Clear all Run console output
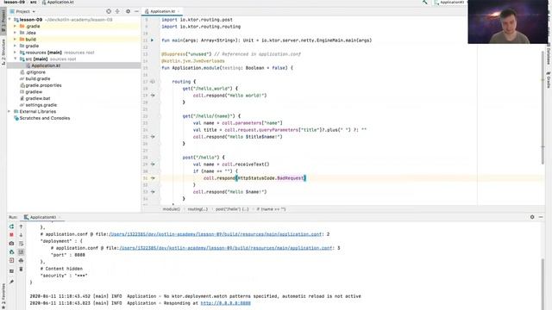This screenshot has height=310, width=552. point(21,270)
